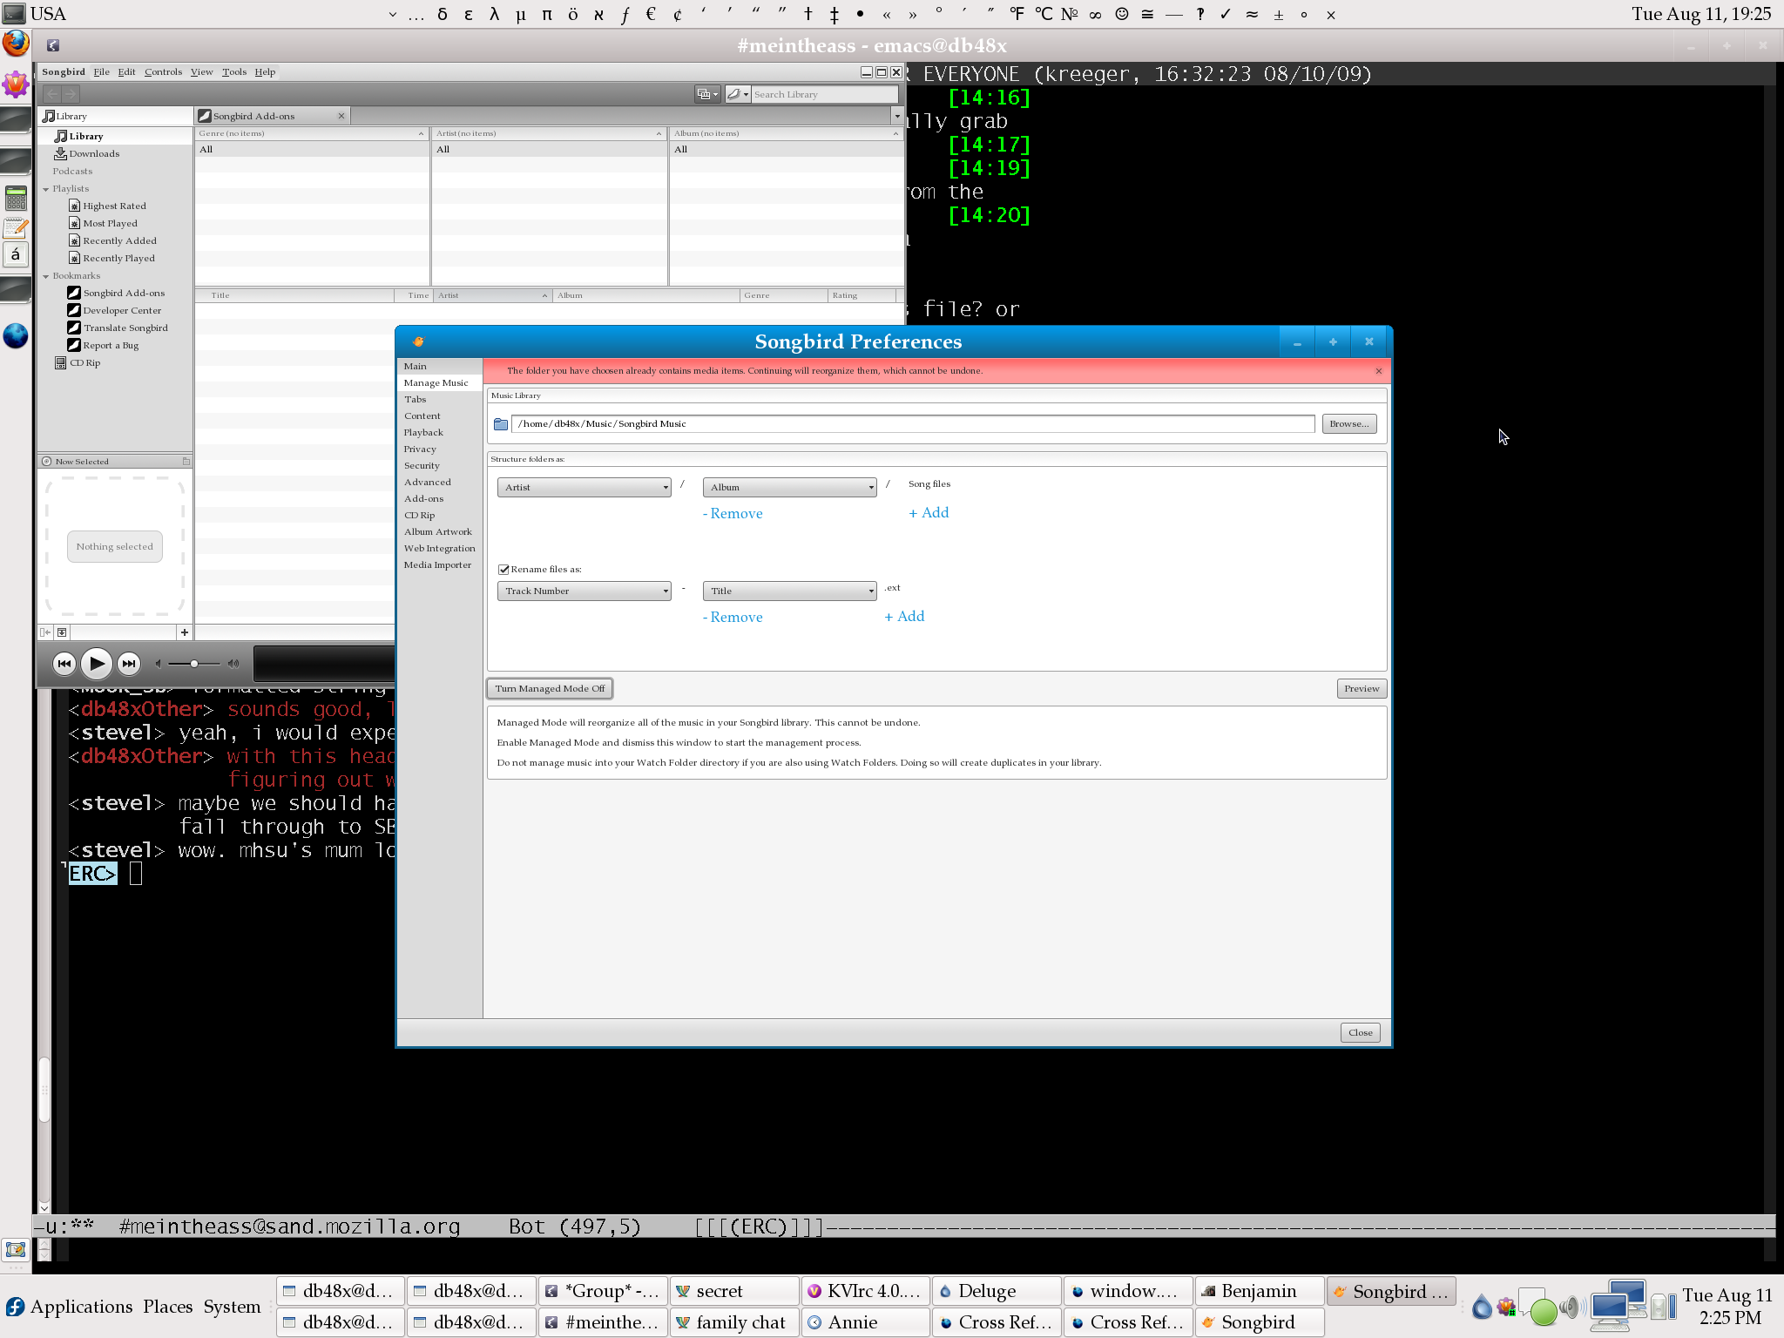The height and width of the screenshot is (1338, 1784).
Task: Collapse the Bookmarks section in sidebar
Action: click(x=46, y=276)
